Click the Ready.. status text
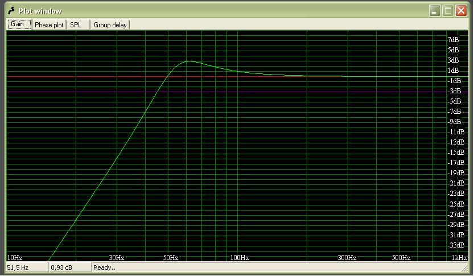The height and width of the screenshot is (276, 474). click(104, 267)
